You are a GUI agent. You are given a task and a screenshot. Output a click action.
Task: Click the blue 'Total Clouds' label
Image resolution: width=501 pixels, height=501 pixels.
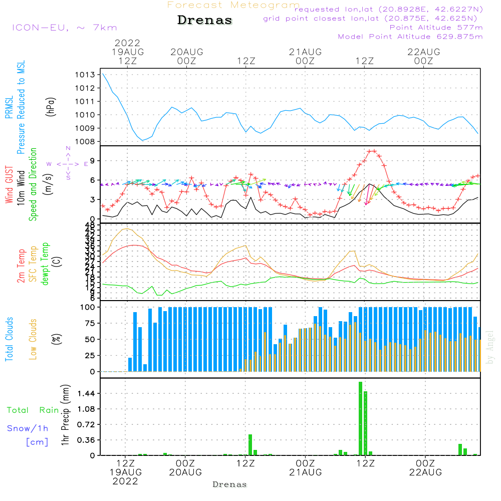(9, 339)
